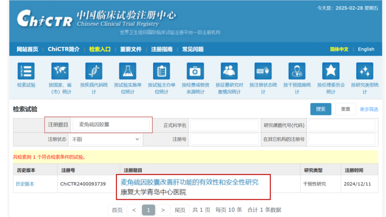Click 研究类型 column header
This screenshot has height=217, width=386.
tap(313, 170)
